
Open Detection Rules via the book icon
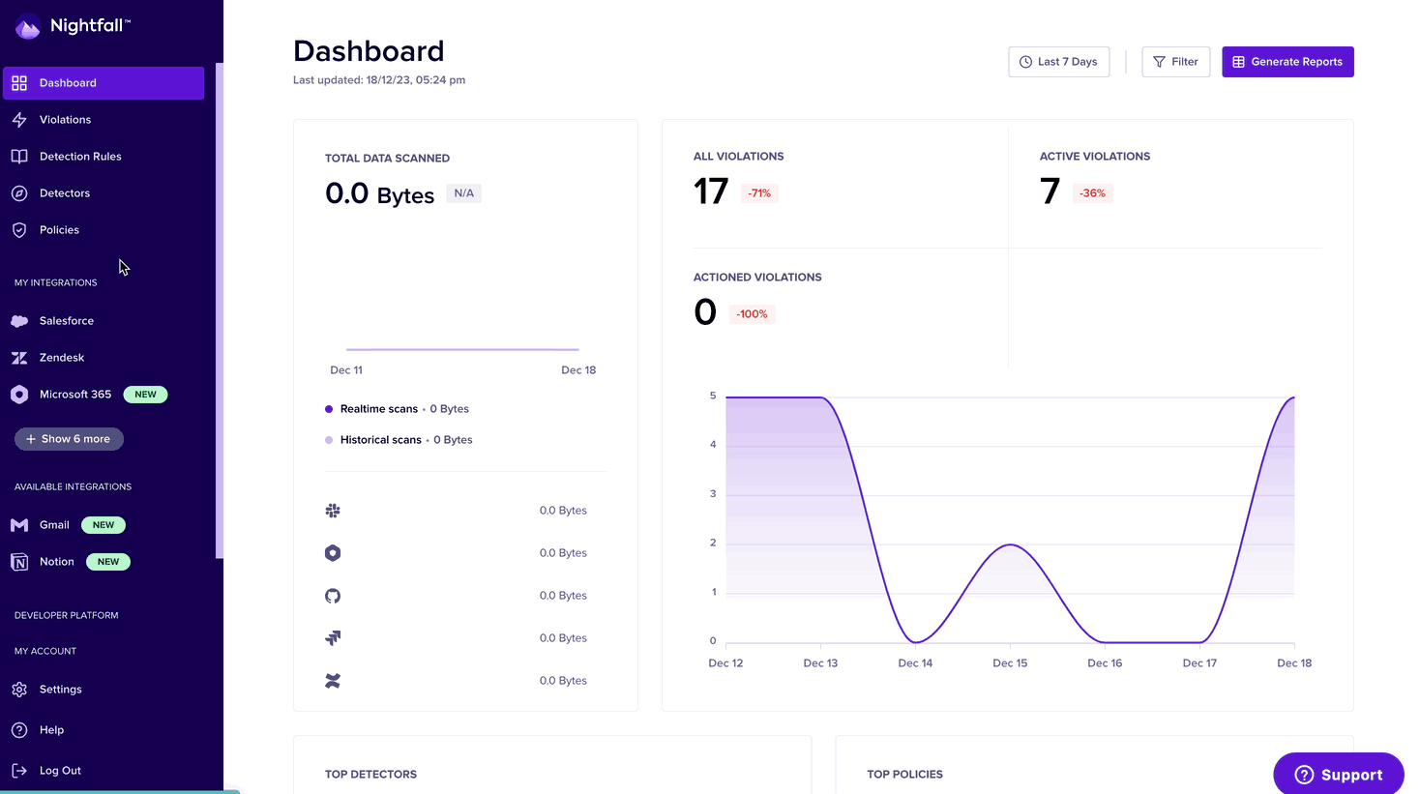[19, 157]
